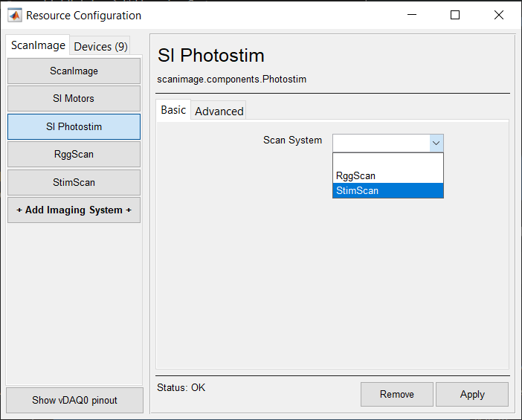
Task: Minimize the Resource Configuration window
Action: (x=412, y=15)
